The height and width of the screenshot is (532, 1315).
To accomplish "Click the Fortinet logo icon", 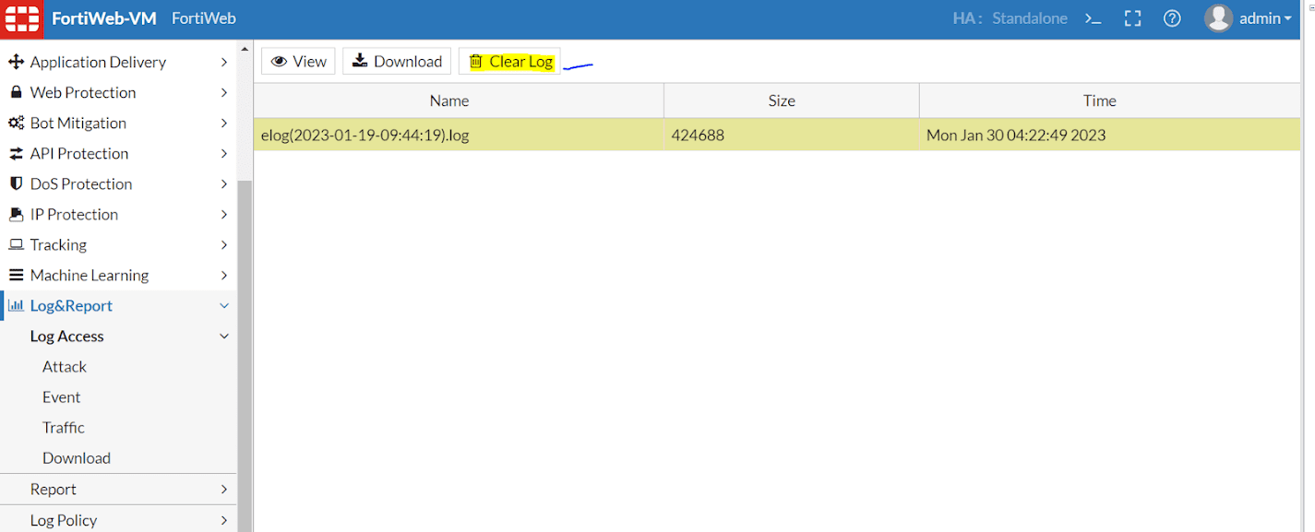I will click(21, 18).
